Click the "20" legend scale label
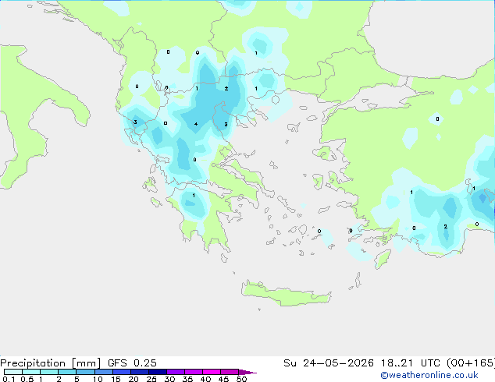The image size is (495, 382). coord(134,379)
